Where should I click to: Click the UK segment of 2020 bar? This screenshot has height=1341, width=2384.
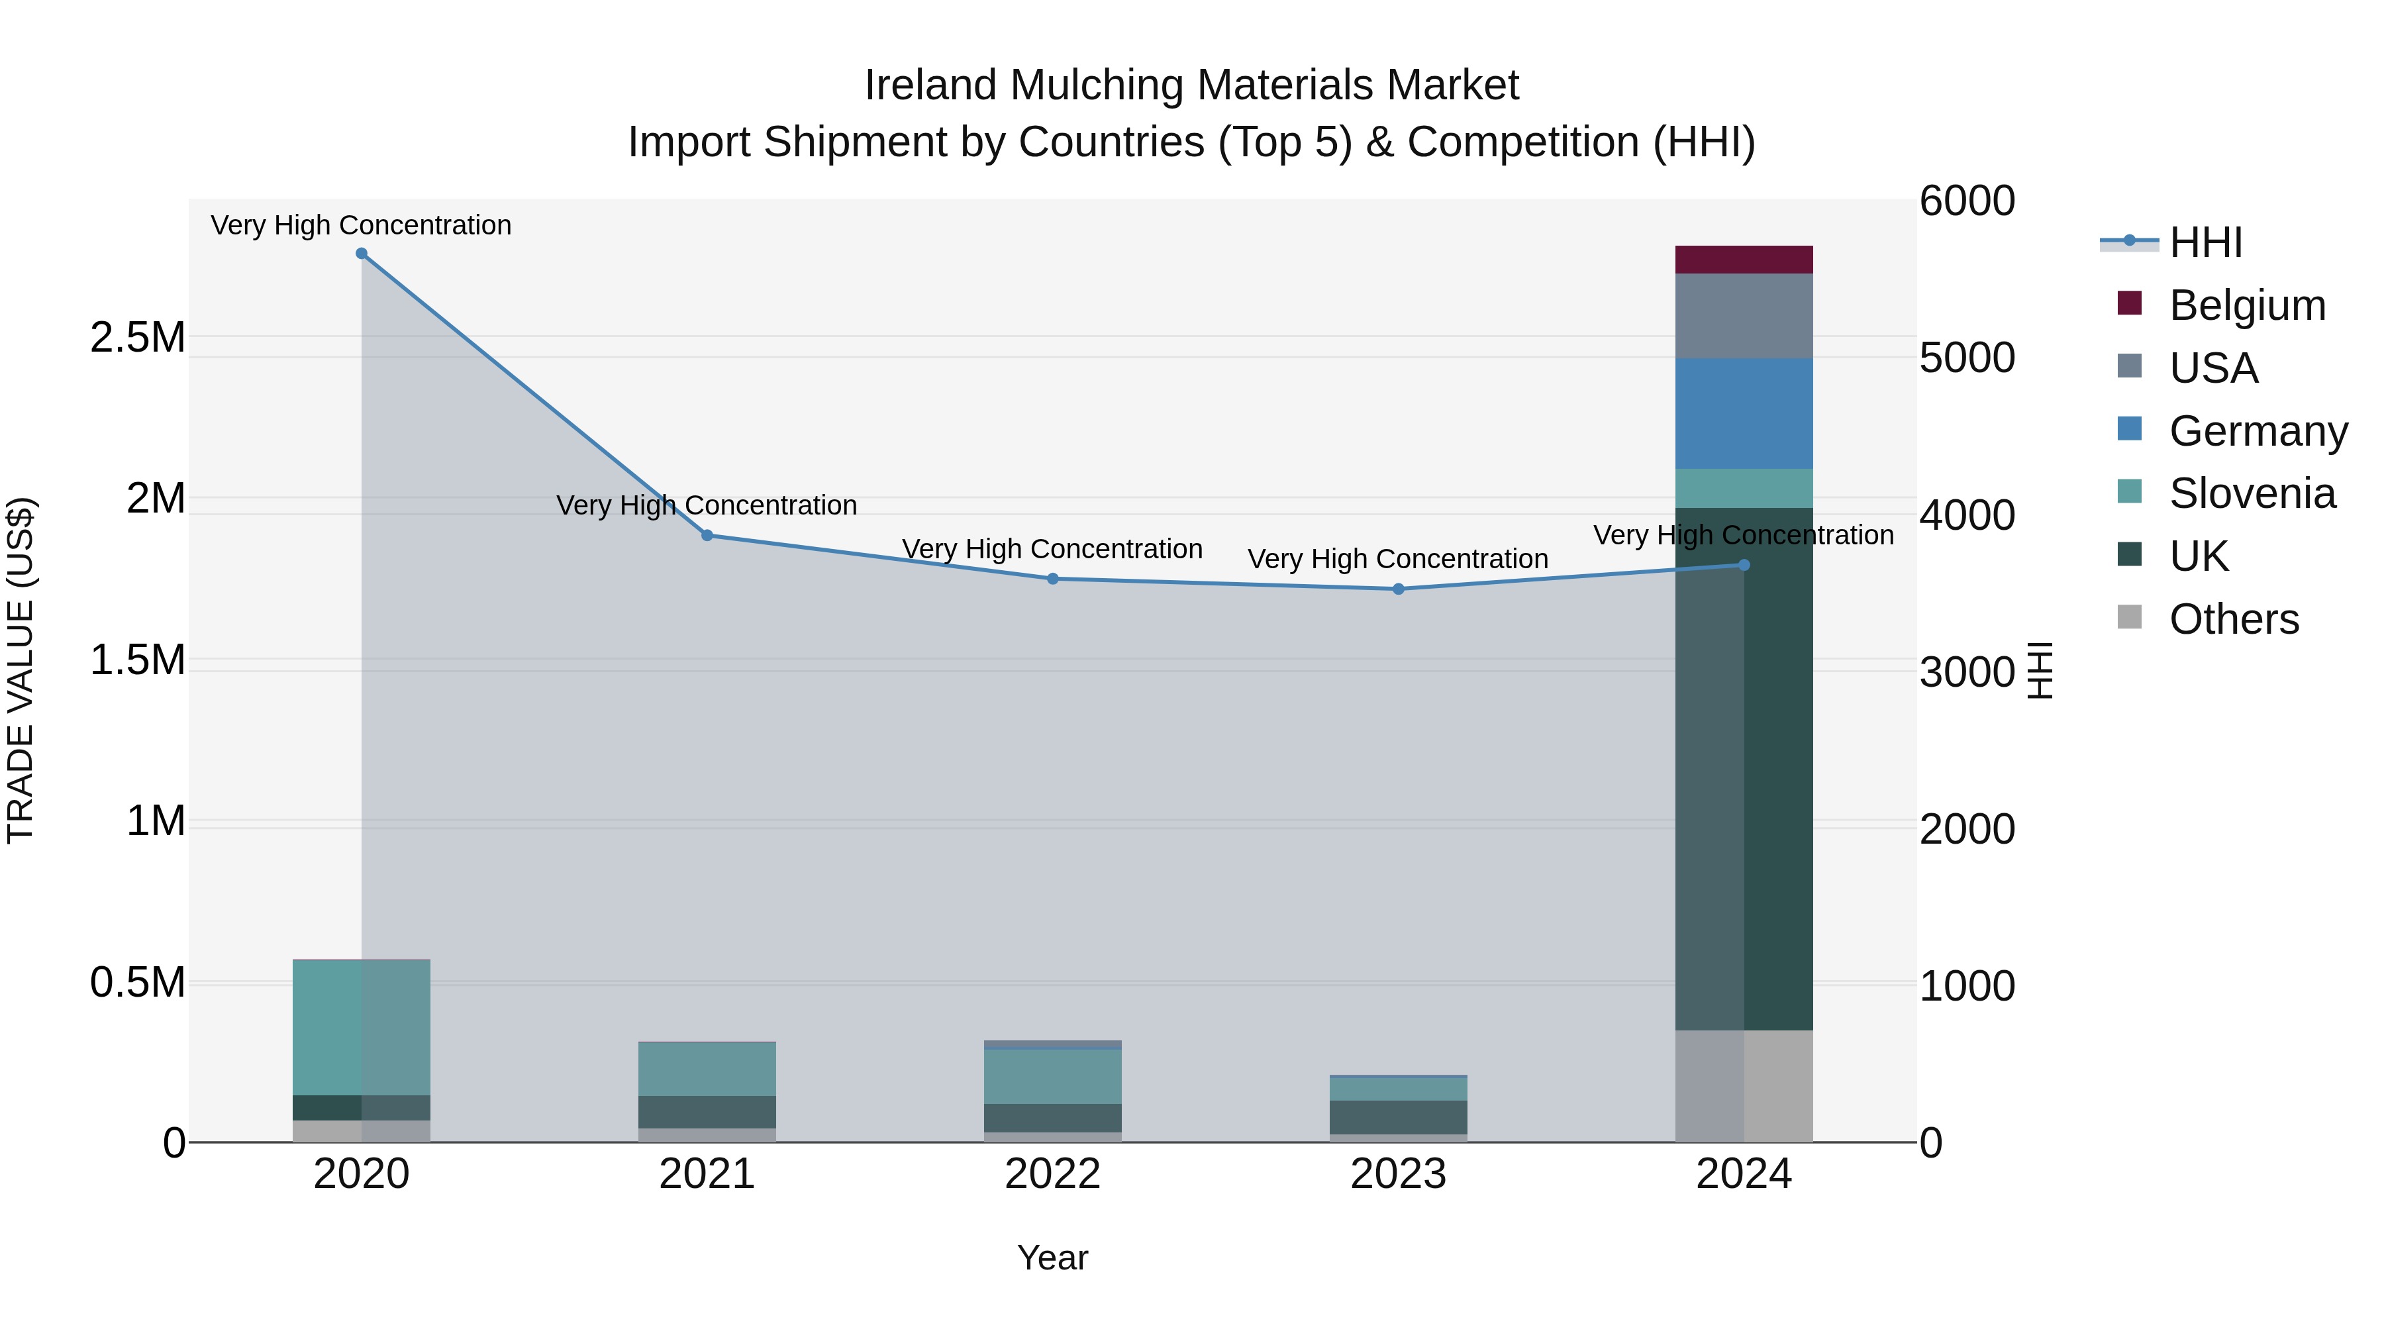(362, 1108)
